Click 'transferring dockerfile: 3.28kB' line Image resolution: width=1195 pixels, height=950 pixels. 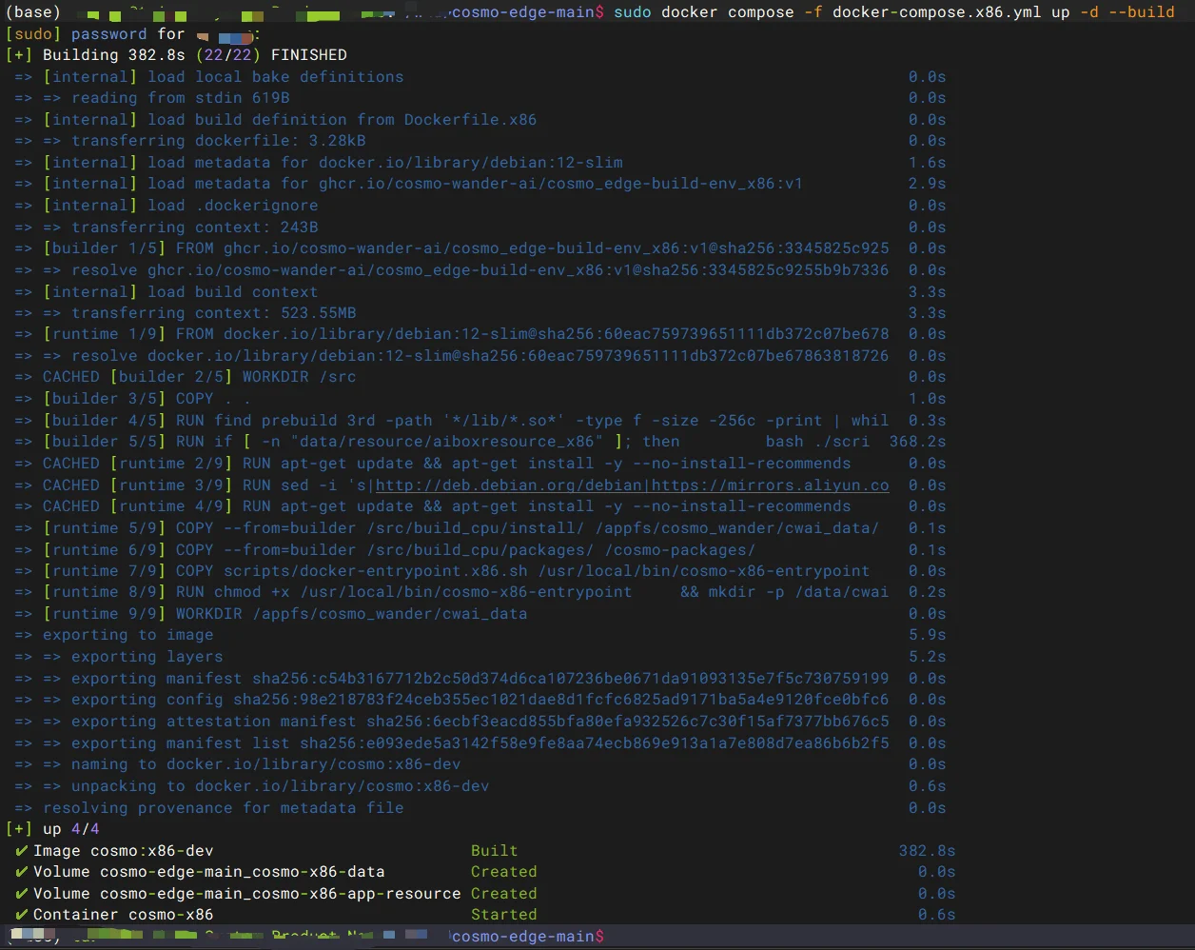click(x=219, y=141)
